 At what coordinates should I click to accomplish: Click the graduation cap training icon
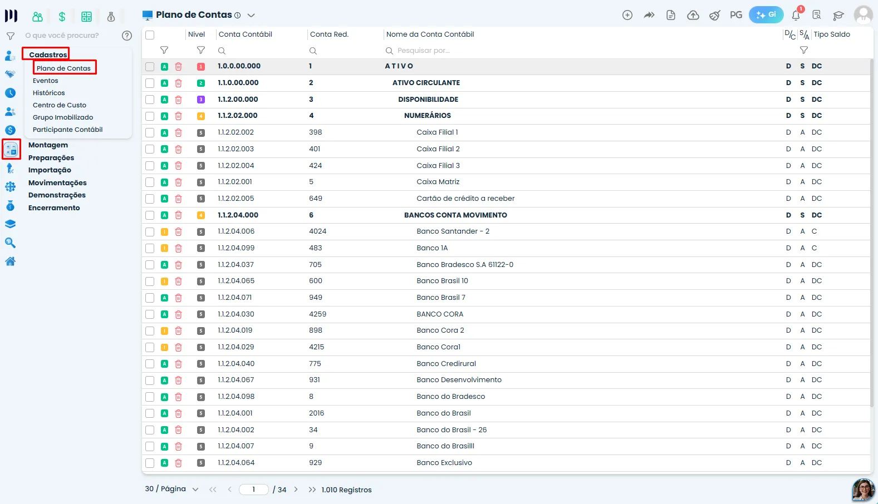pyautogui.click(x=838, y=15)
